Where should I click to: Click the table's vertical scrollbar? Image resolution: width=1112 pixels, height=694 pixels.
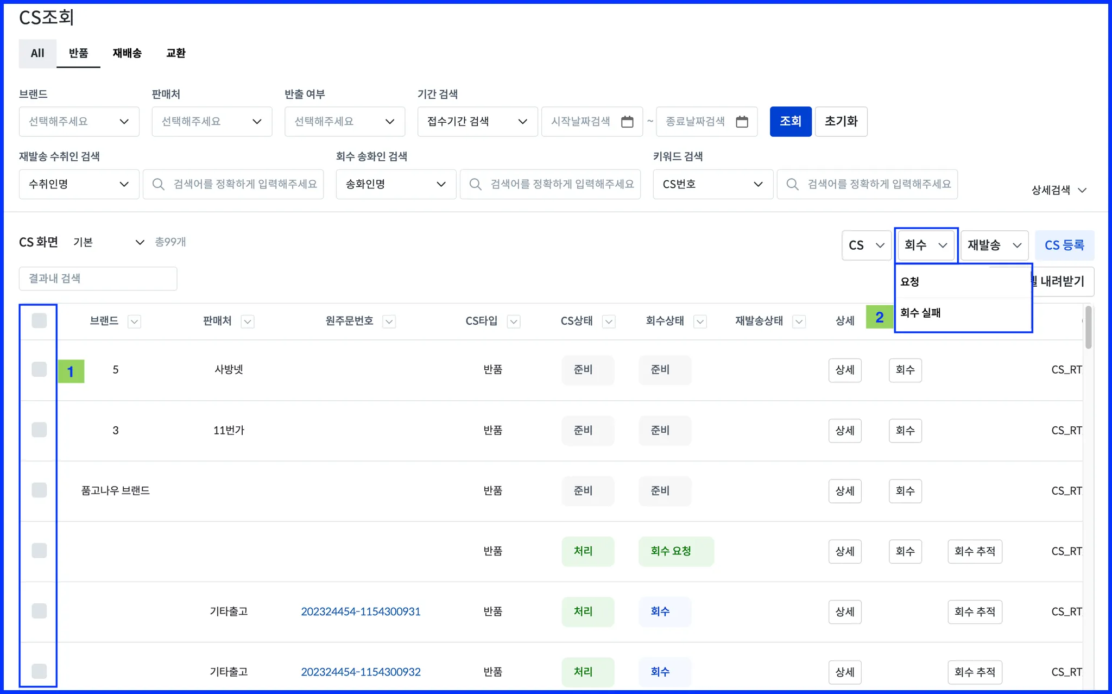tap(1088, 327)
